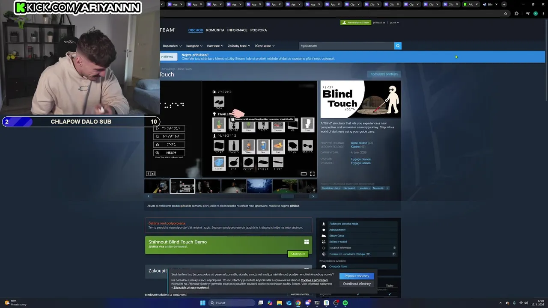Click the help icon beside Funkce pro usnadnění
This screenshot has width=548, height=308.
(x=394, y=254)
